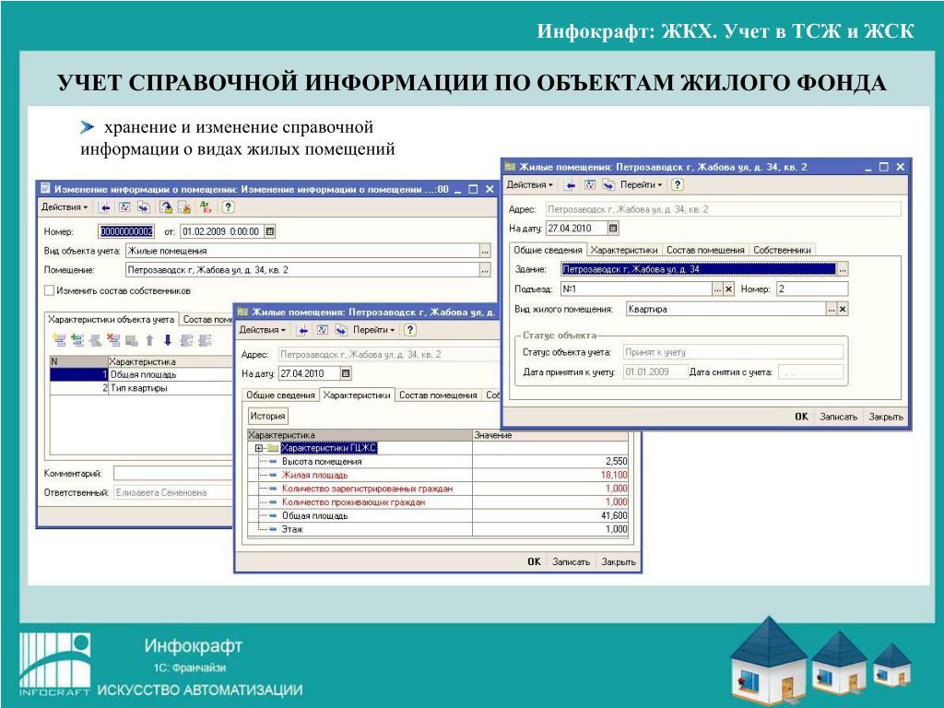
Task: Open Перейти menu in front Жилые помещения window
Action: click(641, 184)
